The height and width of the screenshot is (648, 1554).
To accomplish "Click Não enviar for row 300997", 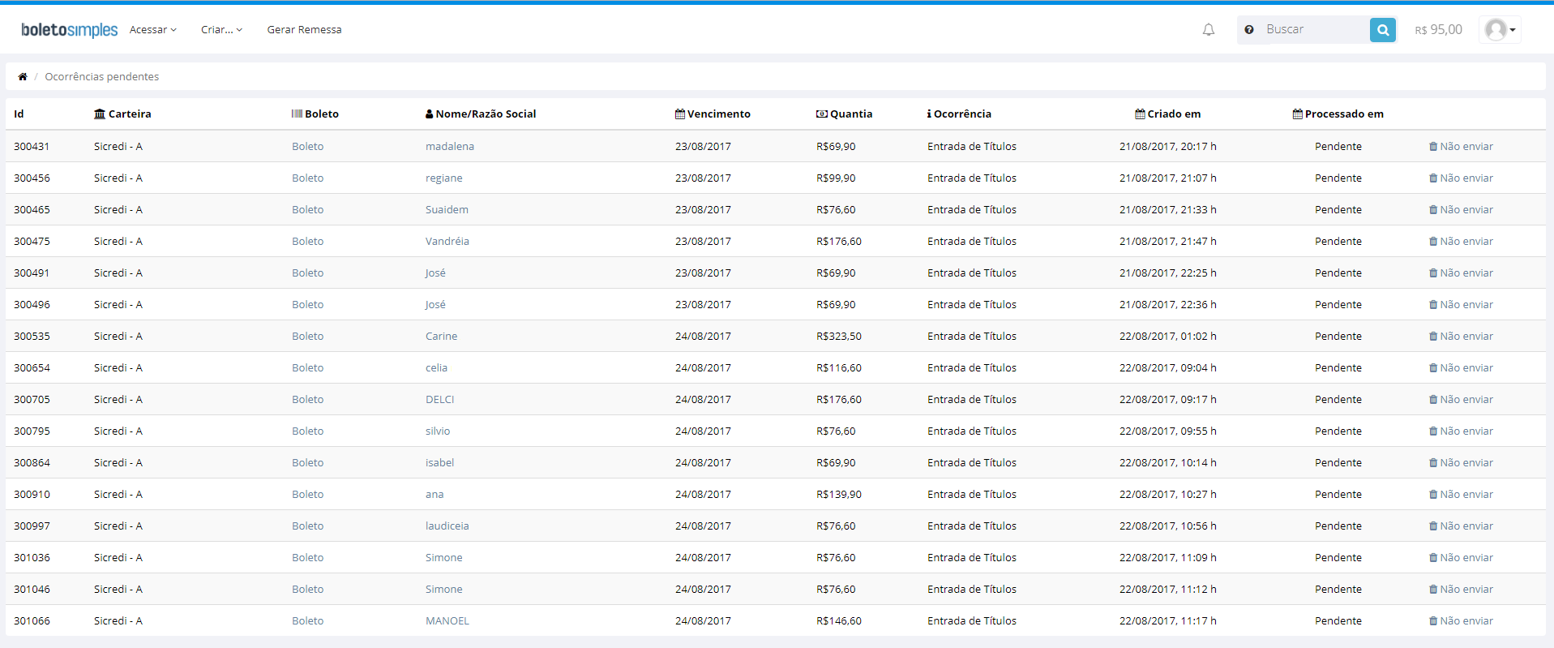I will click(x=1461, y=526).
